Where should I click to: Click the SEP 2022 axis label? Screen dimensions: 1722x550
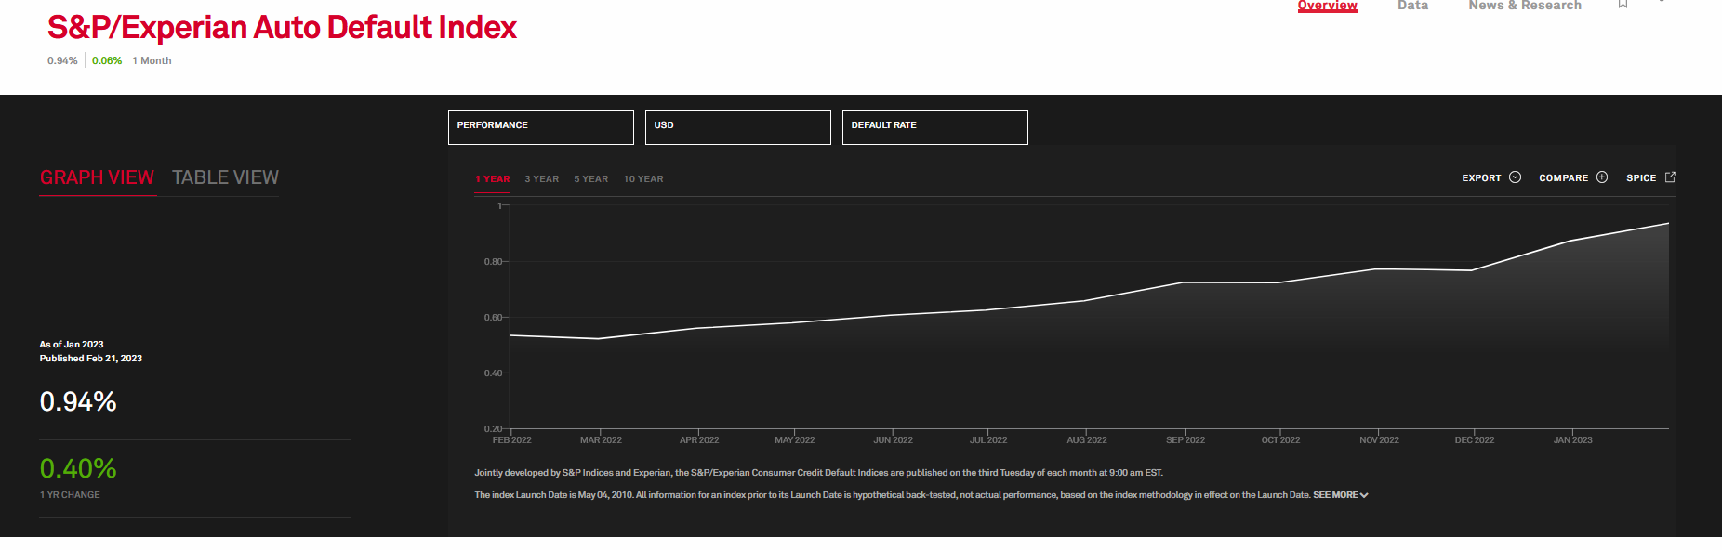[x=1186, y=440]
